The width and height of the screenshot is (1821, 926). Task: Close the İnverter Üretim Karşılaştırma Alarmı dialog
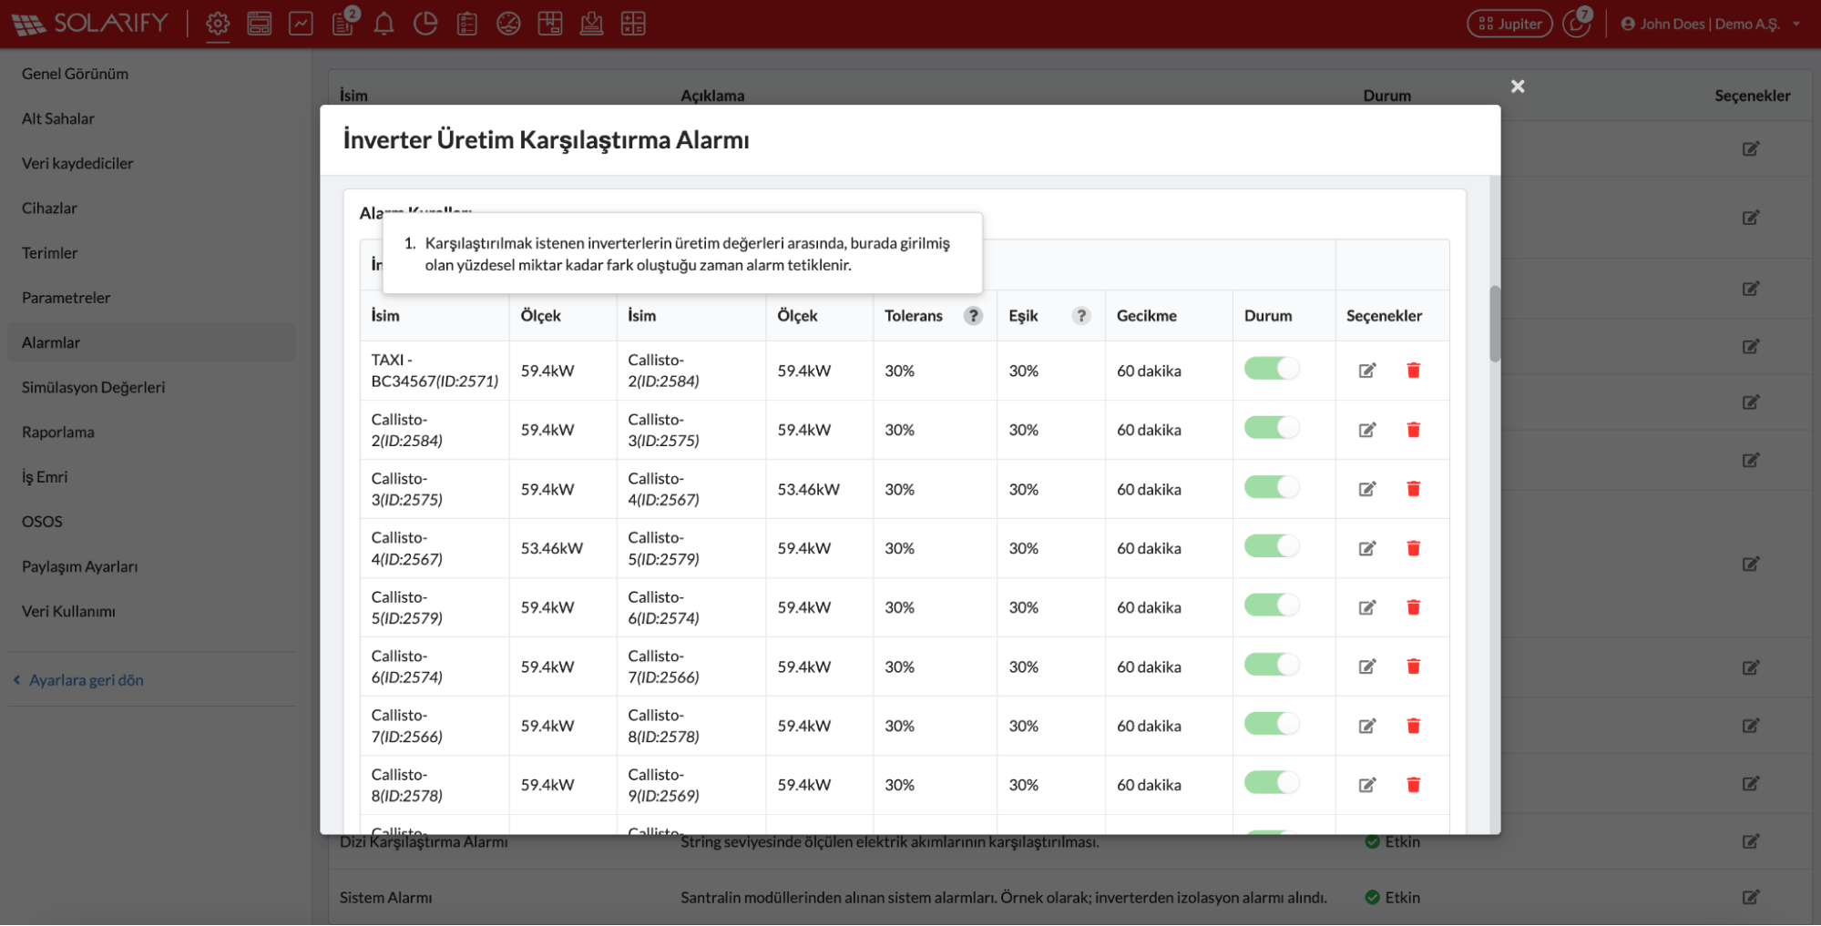tap(1517, 86)
